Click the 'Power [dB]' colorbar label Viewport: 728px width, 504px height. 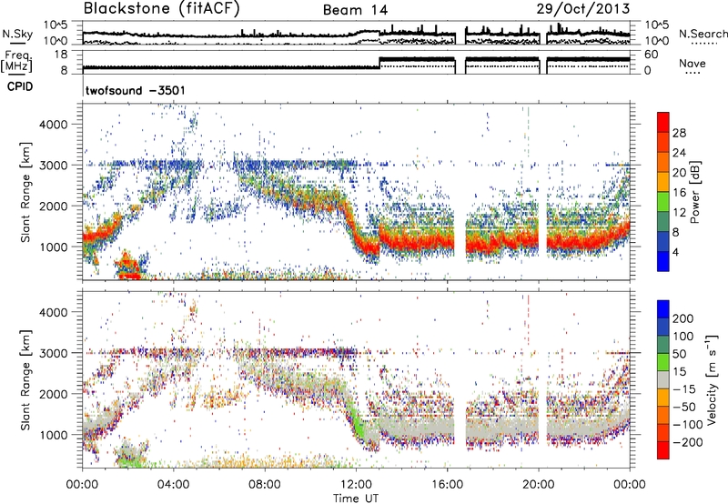point(694,192)
